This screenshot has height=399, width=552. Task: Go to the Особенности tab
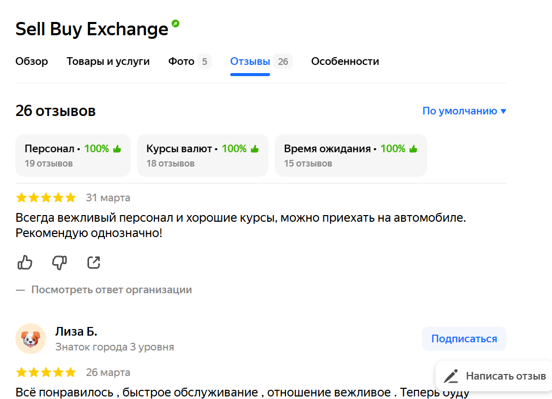345,61
